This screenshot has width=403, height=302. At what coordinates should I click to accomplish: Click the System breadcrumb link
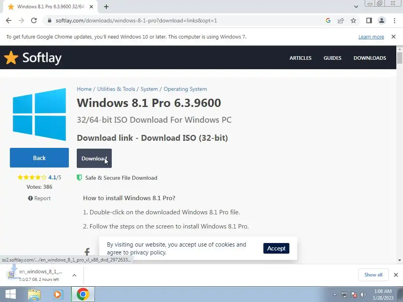coord(149,89)
